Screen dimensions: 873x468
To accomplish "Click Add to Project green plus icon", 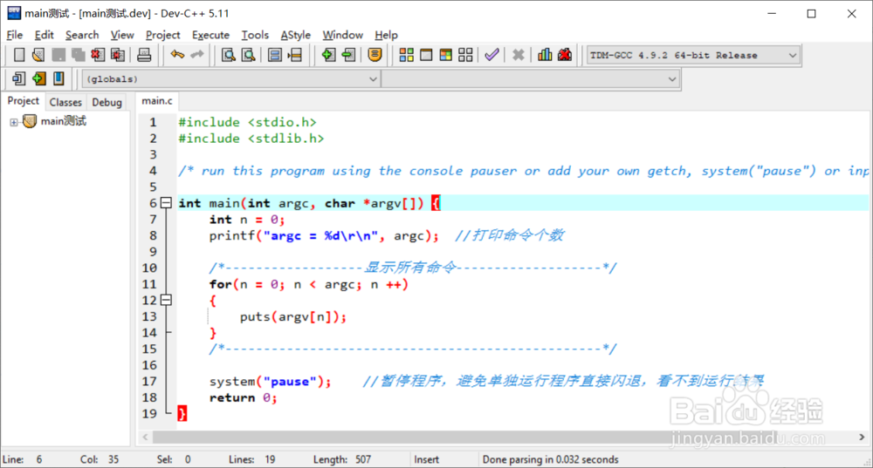I will 328,55.
